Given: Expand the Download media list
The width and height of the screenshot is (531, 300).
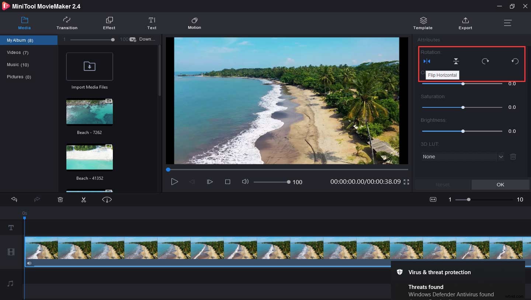Looking at the screenshot, I should coord(147,39).
